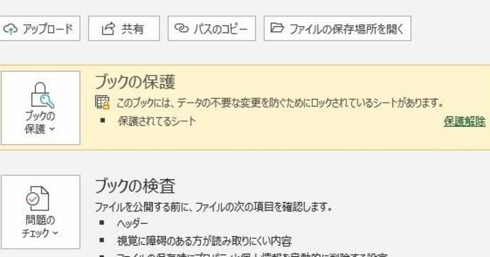Click the ヘッダー list item
Viewport: 490px width, 257px height.
(x=132, y=223)
